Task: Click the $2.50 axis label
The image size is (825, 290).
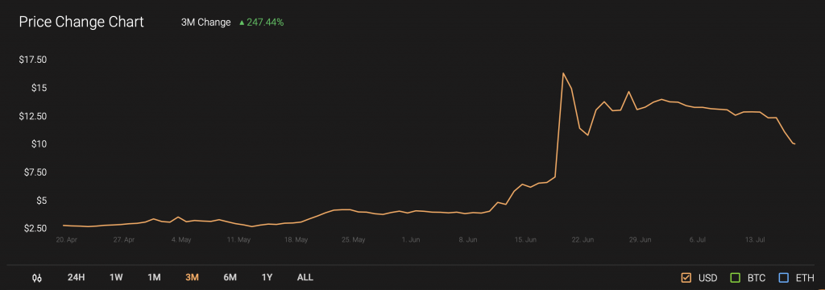Action: pyautogui.click(x=35, y=229)
